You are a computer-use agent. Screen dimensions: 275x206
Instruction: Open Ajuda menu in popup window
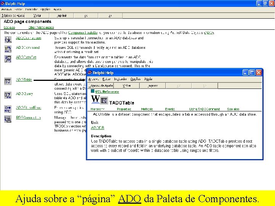(x=148, y=79)
